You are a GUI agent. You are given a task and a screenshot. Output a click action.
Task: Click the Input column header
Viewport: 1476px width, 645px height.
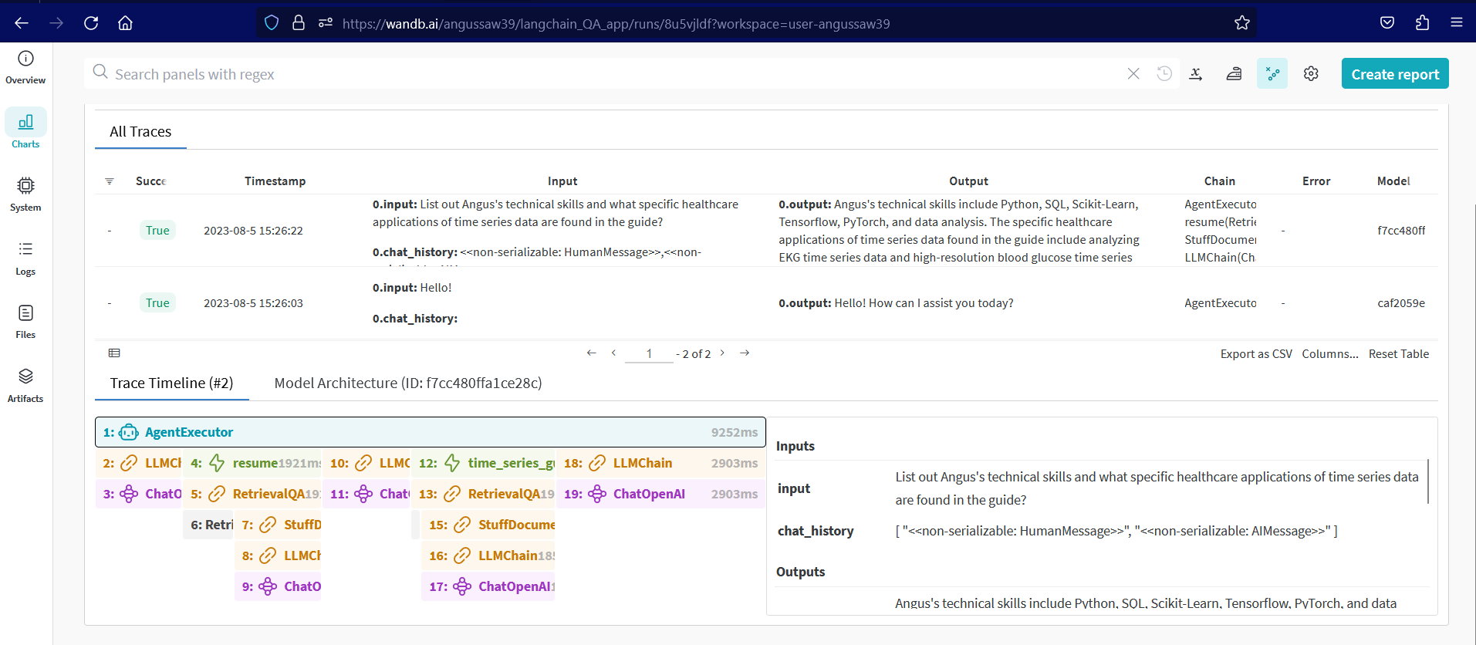coord(562,181)
